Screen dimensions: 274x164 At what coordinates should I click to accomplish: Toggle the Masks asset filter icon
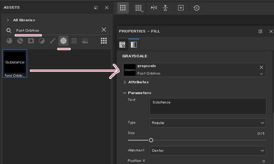click(x=31, y=41)
